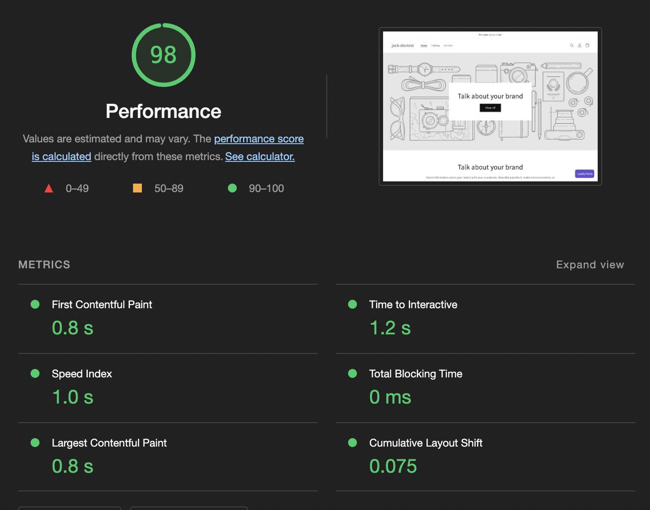Click the green dot beside First Contentful Paint
The image size is (650, 510).
35,304
